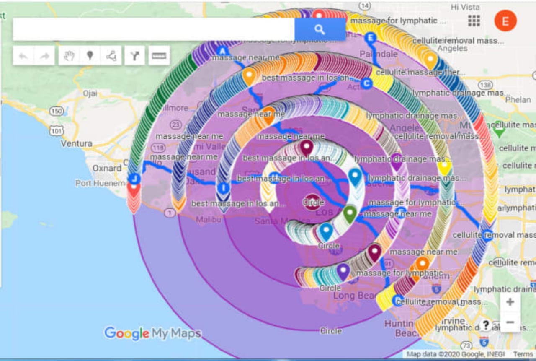Zoom out with the minus button
Image resolution: width=536 pixels, height=361 pixels.
point(511,322)
